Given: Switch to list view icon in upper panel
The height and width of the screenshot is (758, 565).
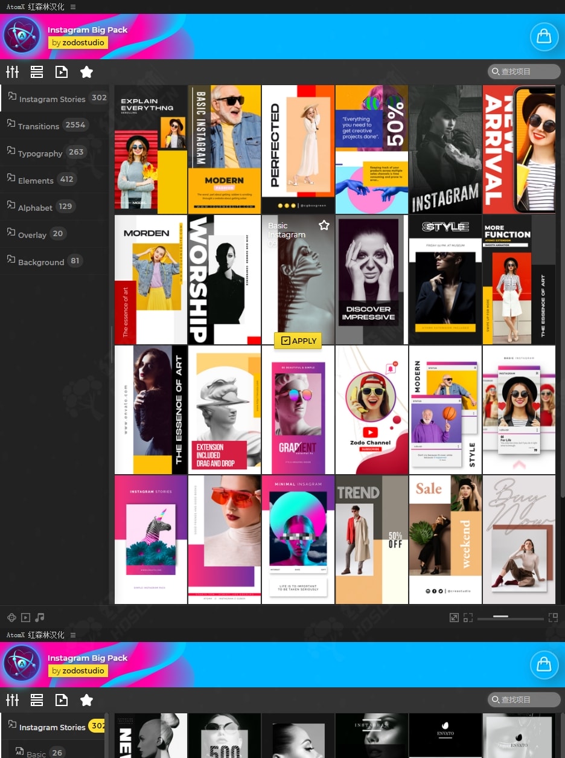Looking at the screenshot, I should [37, 72].
